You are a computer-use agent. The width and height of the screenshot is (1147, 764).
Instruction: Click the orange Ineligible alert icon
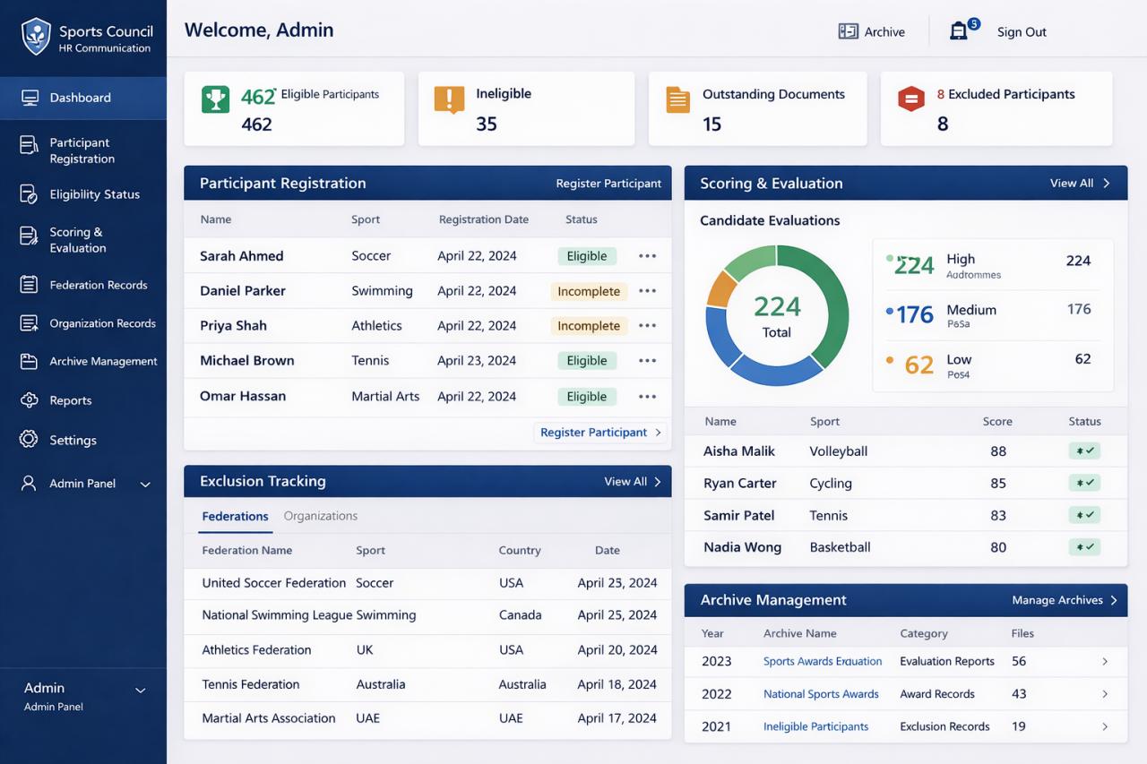click(449, 99)
